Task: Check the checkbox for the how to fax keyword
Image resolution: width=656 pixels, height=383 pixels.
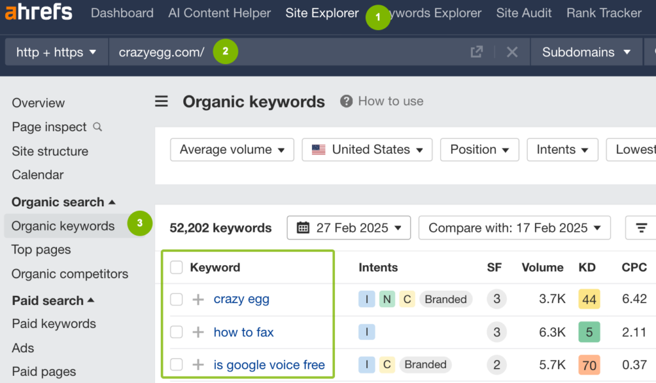Action: pyautogui.click(x=176, y=332)
